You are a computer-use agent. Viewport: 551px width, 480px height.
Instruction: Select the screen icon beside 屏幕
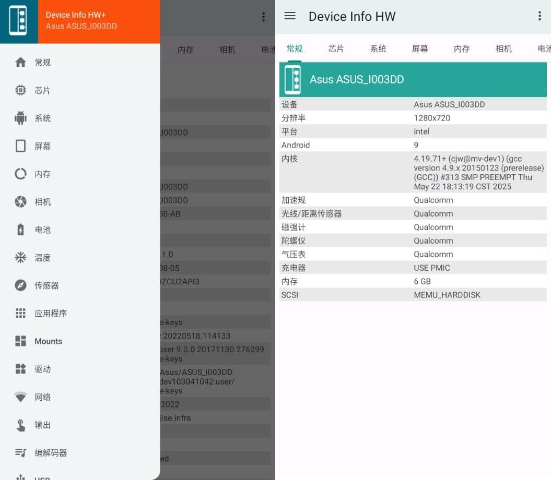click(20, 146)
